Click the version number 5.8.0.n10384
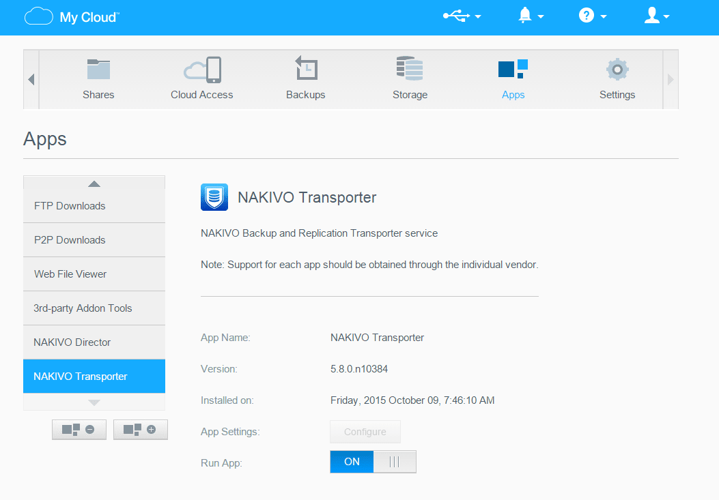The height and width of the screenshot is (500, 719). [x=359, y=369]
